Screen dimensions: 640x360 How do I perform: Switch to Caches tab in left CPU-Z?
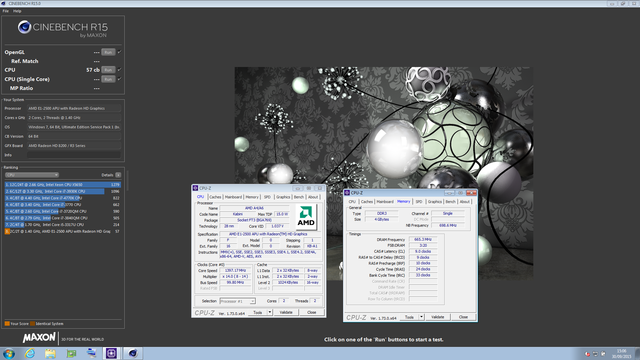click(215, 197)
